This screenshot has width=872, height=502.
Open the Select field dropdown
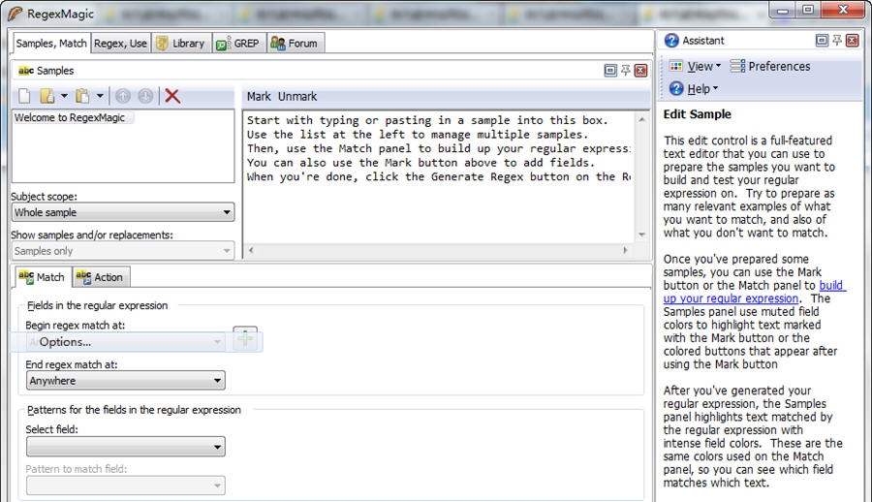[126, 447]
